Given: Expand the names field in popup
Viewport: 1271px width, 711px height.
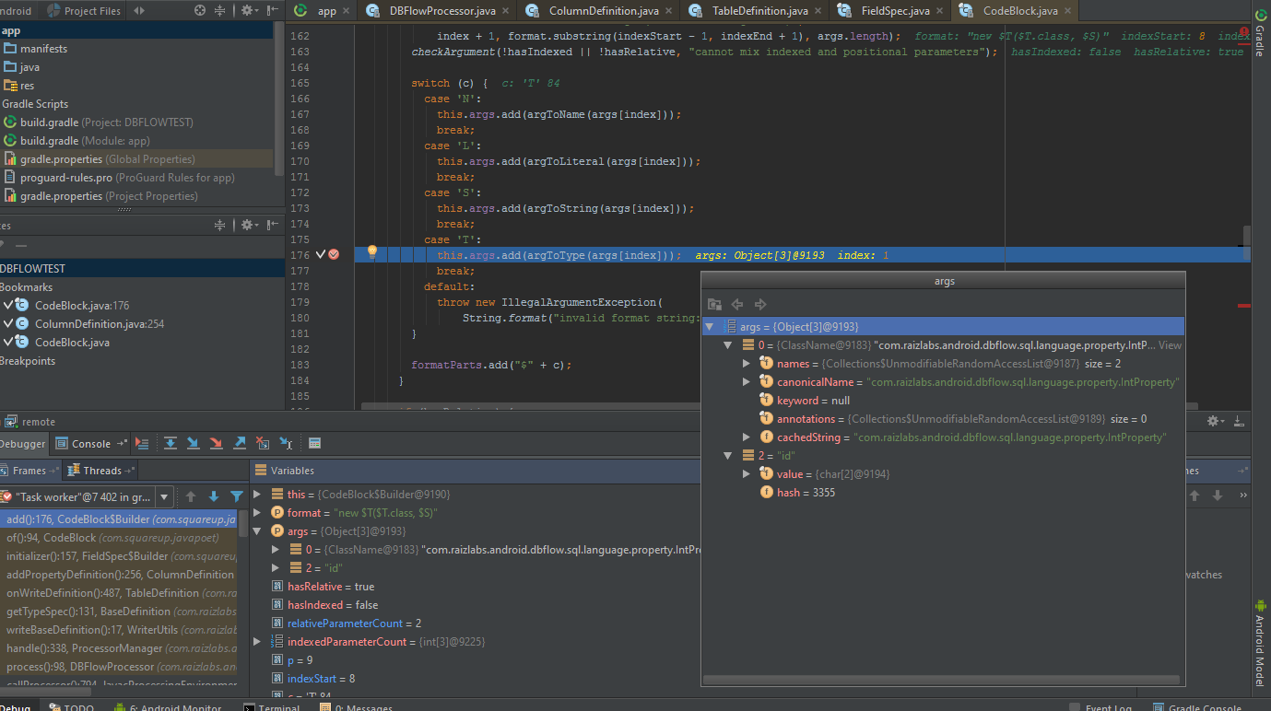Looking at the screenshot, I should click(747, 364).
